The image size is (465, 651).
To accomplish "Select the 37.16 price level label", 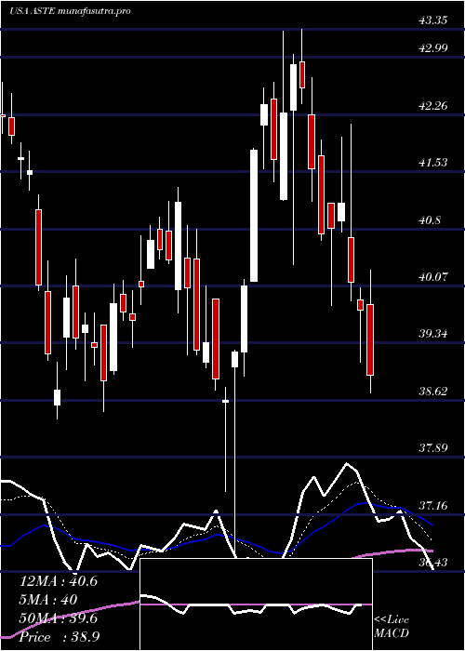I will [433, 505].
